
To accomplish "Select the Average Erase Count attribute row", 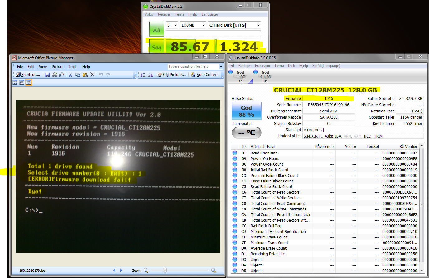I will [325, 248].
